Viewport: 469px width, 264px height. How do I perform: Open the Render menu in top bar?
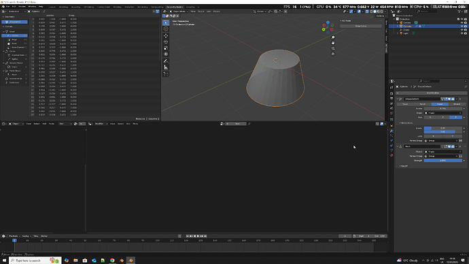coord(22,7)
